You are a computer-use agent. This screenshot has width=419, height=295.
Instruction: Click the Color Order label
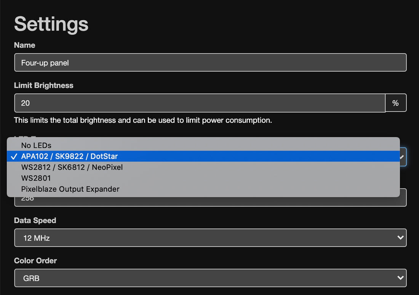point(35,261)
